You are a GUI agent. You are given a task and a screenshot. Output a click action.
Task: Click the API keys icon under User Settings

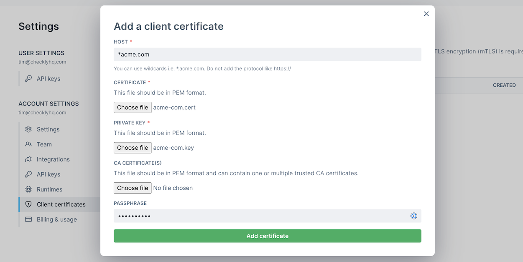tap(28, 78)
